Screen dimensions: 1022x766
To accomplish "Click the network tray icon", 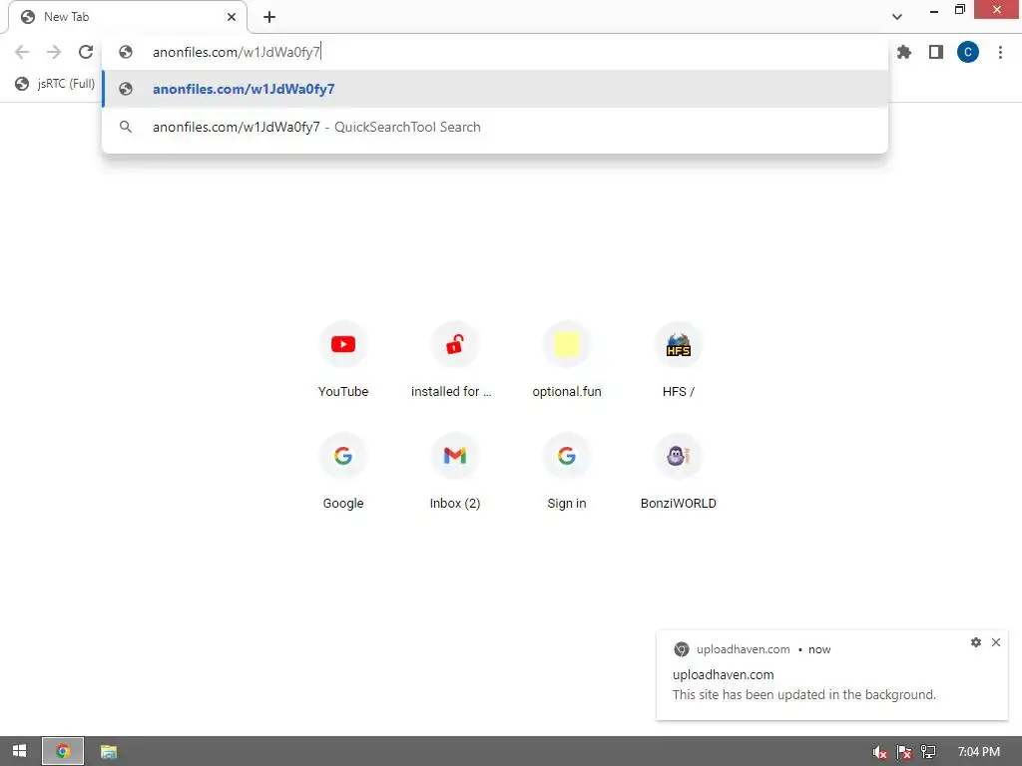I will click(x=928, y=752).
